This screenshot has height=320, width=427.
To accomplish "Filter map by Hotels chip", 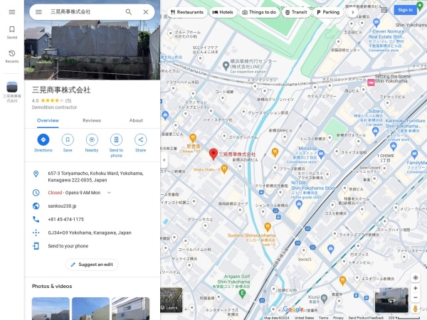I will 223,12.
